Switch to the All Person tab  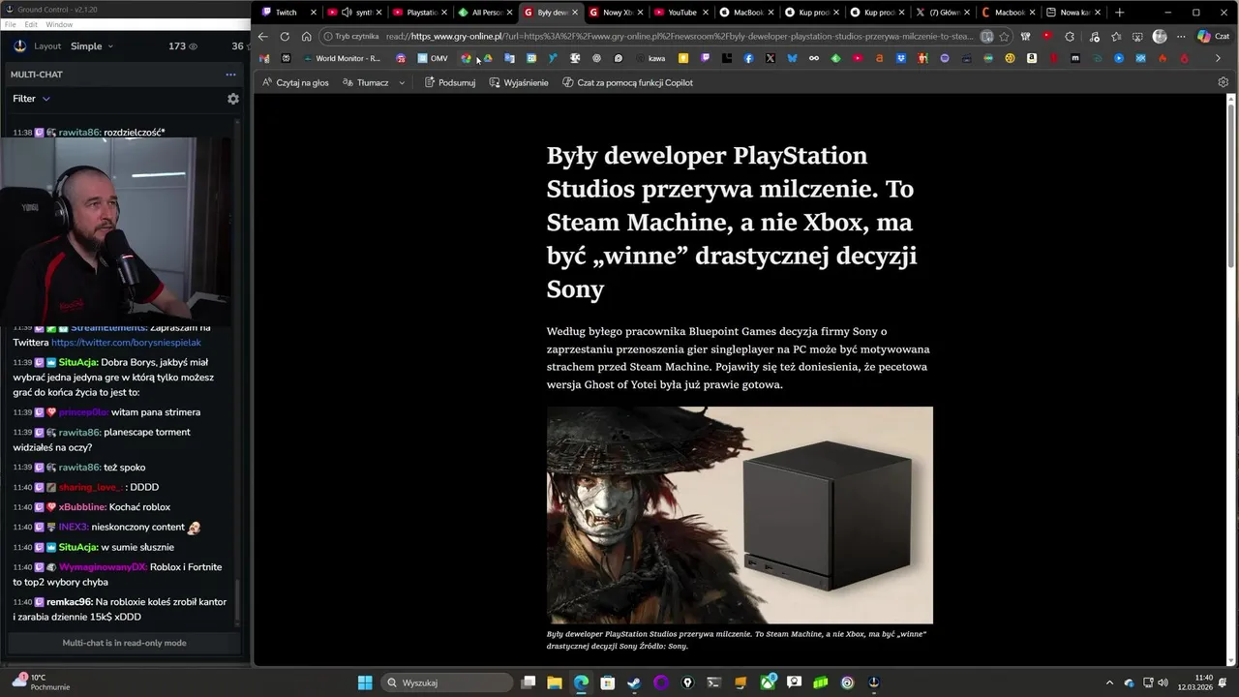click(485, 13)
